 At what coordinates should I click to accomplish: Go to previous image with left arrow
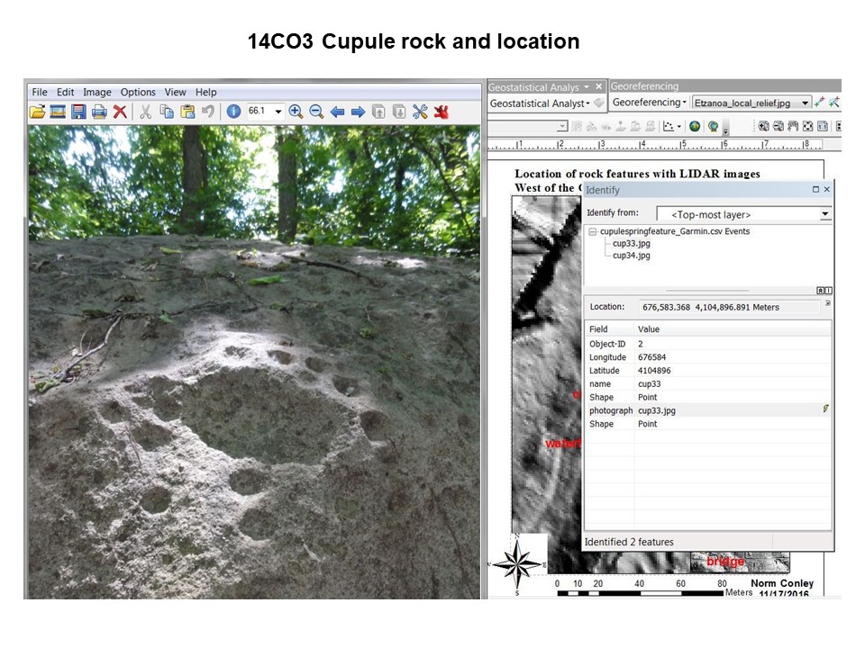(337, 112)
